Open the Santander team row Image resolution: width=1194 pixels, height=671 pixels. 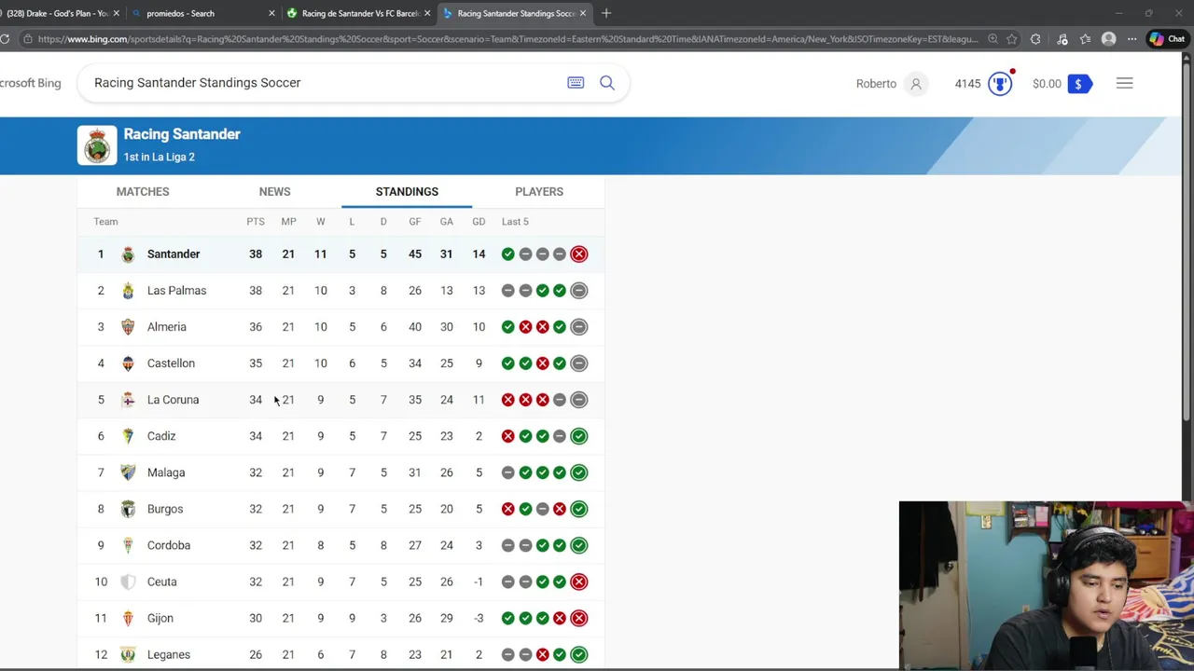click(340, 254)
